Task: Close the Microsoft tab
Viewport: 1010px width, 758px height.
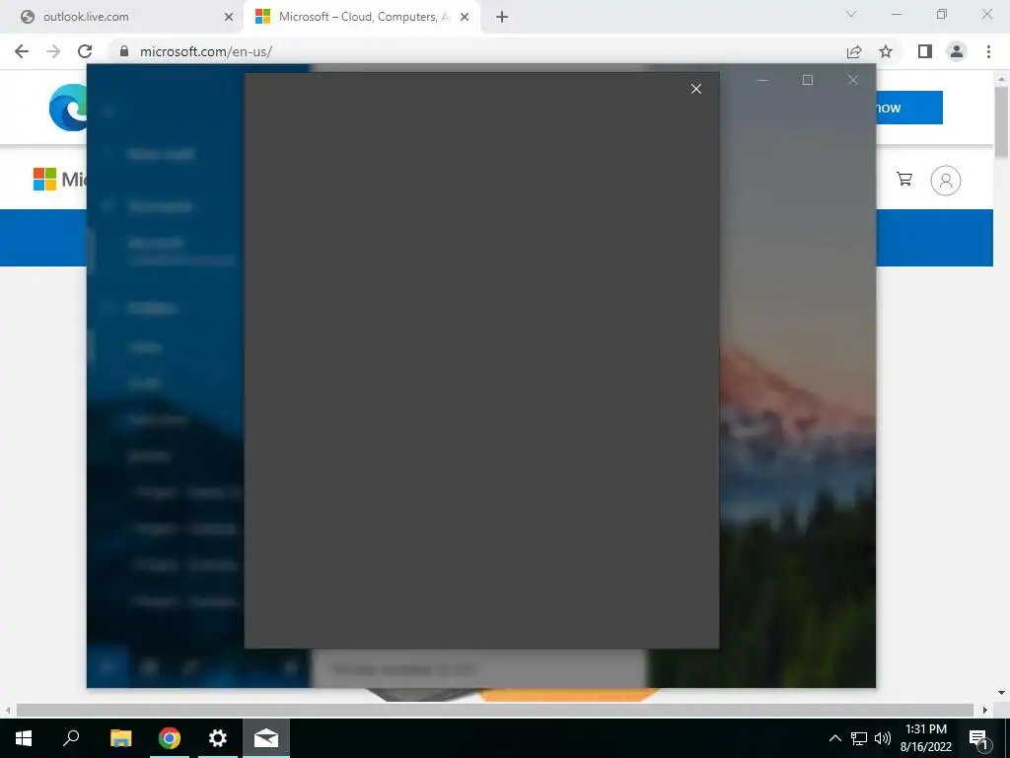Action: pyautogui.click(x=465, y=17)
